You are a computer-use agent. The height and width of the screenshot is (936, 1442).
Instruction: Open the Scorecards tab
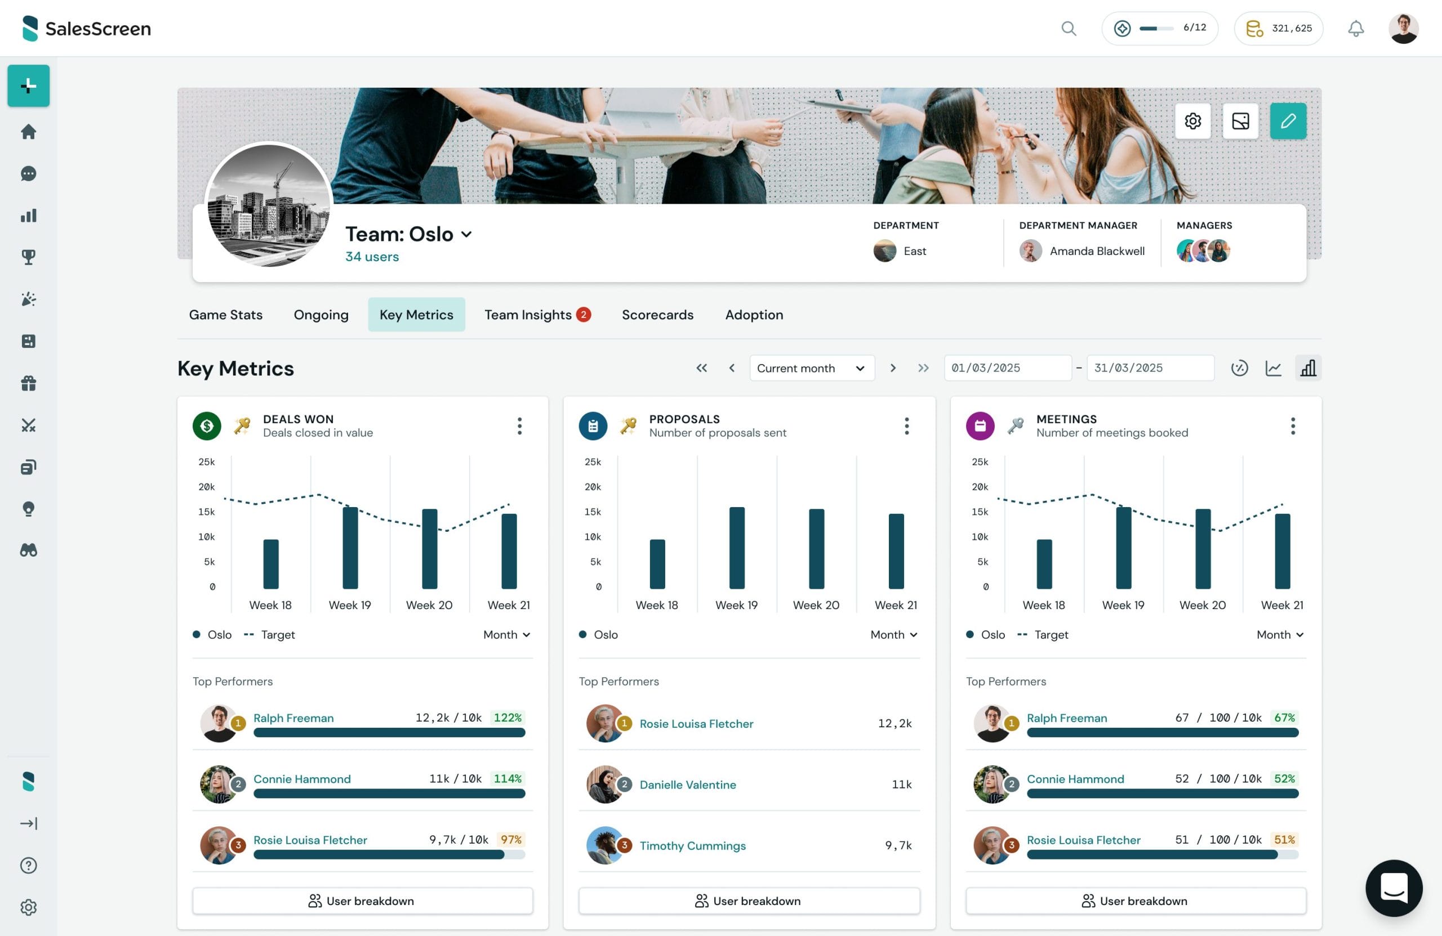(x=657, y=314)
